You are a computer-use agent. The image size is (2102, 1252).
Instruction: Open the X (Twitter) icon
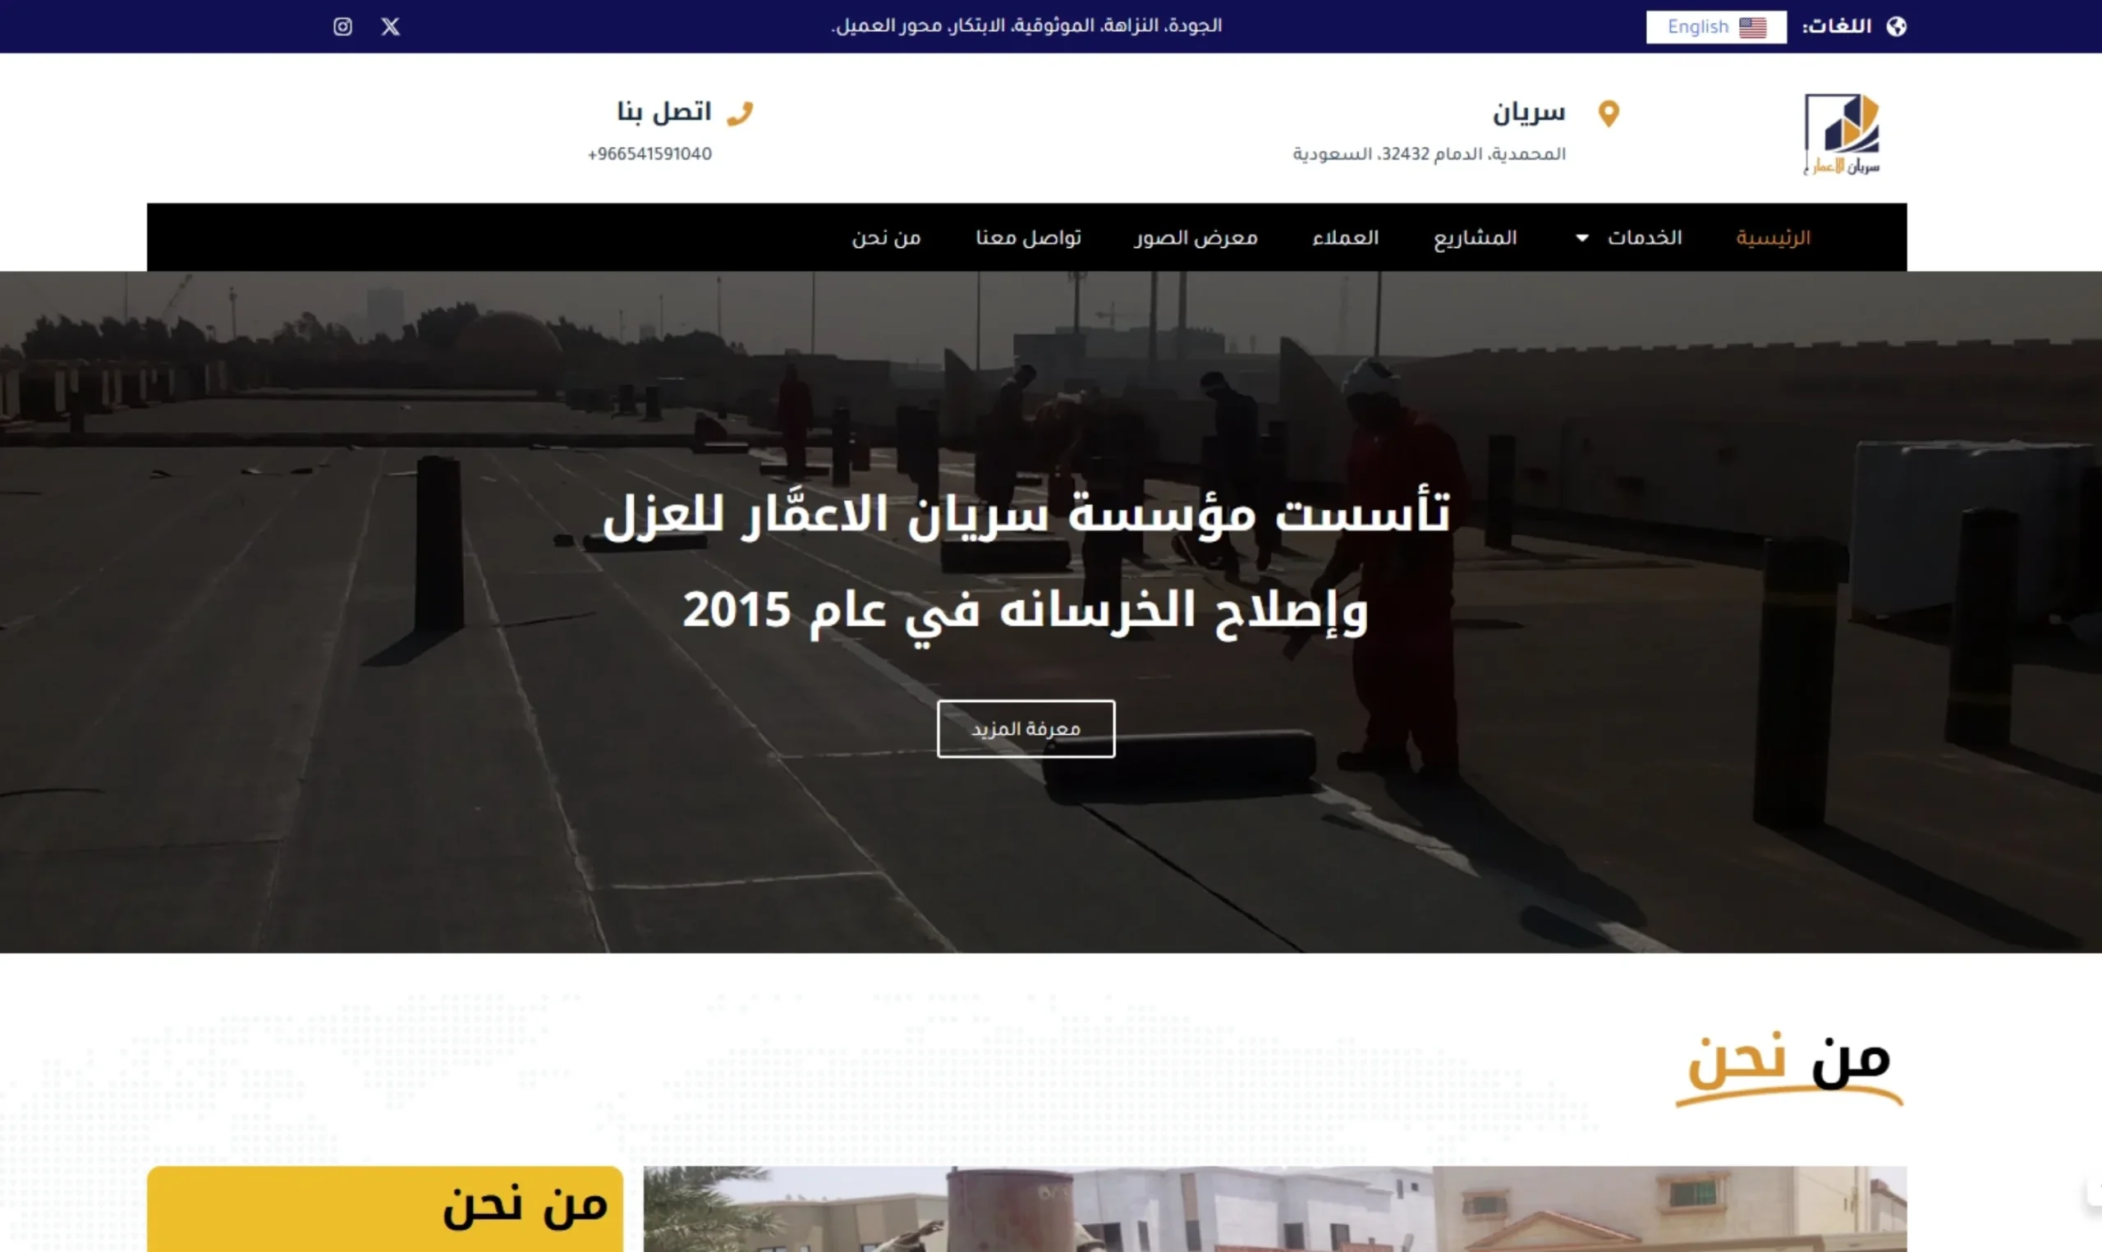pos(391,26)
